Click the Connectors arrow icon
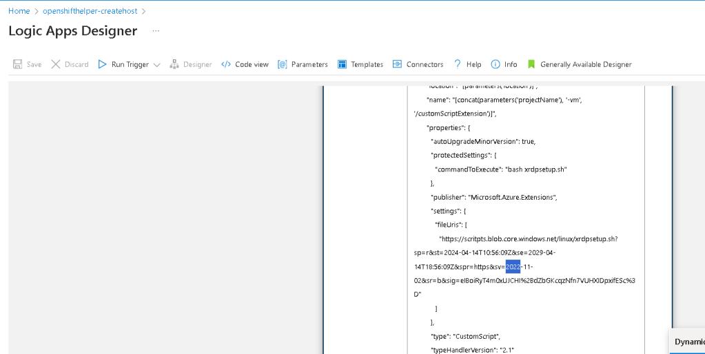The height and width of the screenshot is (354, 705). pyautogui.click(x=397, y=64)
